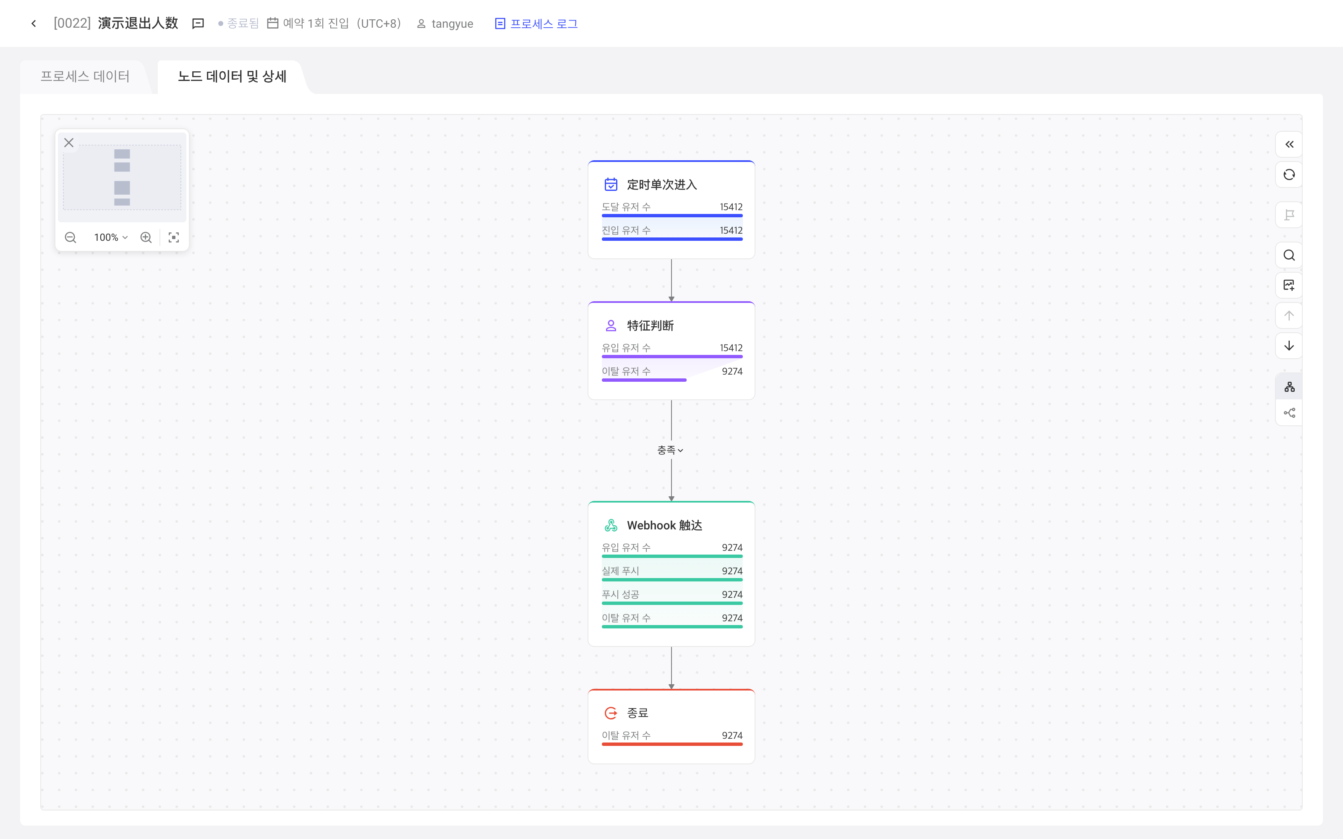Click the 실제 푸시 metric row

672,573
